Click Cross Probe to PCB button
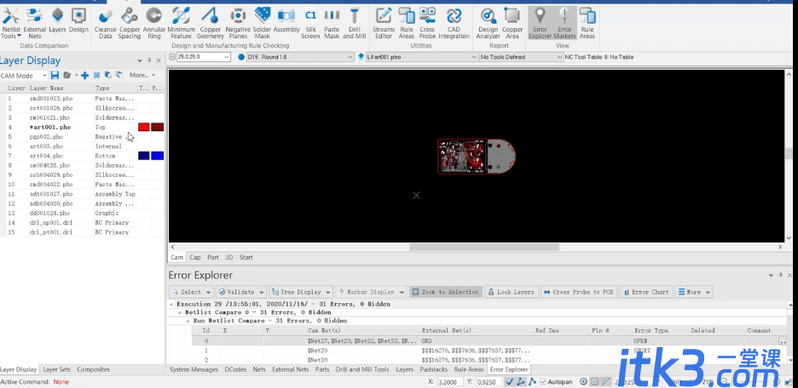The image size is (798, 388). click(579, 292)
